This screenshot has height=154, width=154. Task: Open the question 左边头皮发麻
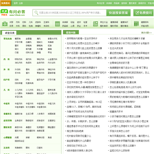pos(116,48)
